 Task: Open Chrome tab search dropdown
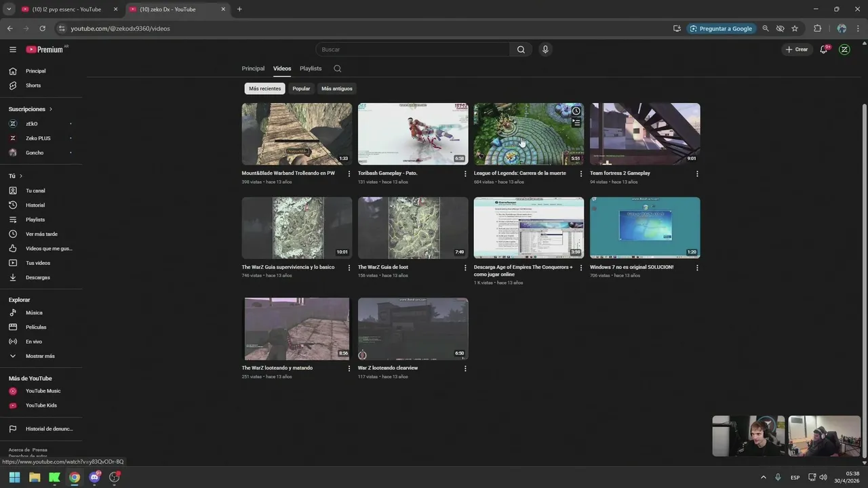(9, 9)
